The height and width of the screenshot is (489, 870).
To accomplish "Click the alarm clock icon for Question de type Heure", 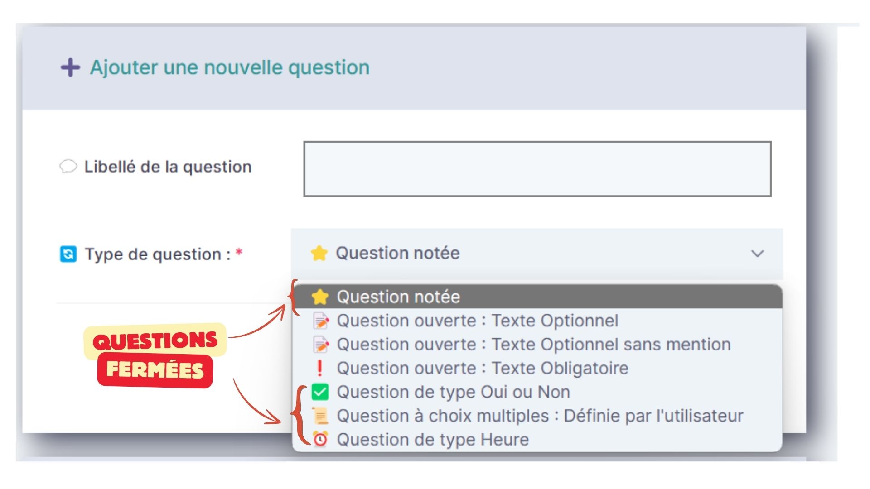I will (320, 439).
